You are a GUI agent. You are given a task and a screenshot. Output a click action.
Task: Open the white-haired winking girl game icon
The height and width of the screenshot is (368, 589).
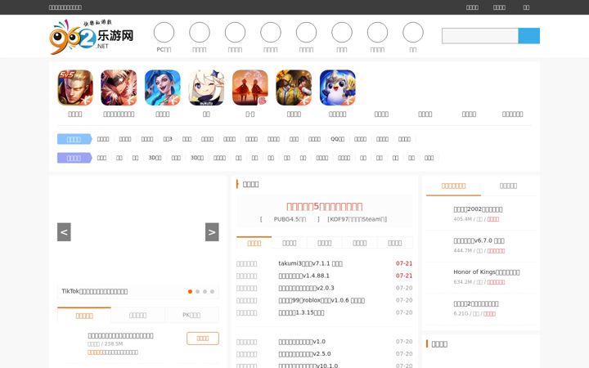click(x=206, y=88)
